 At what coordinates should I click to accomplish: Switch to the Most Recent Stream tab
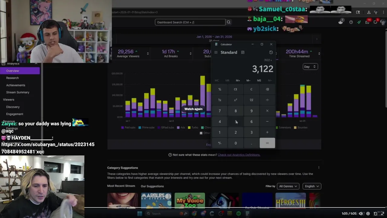121,186
